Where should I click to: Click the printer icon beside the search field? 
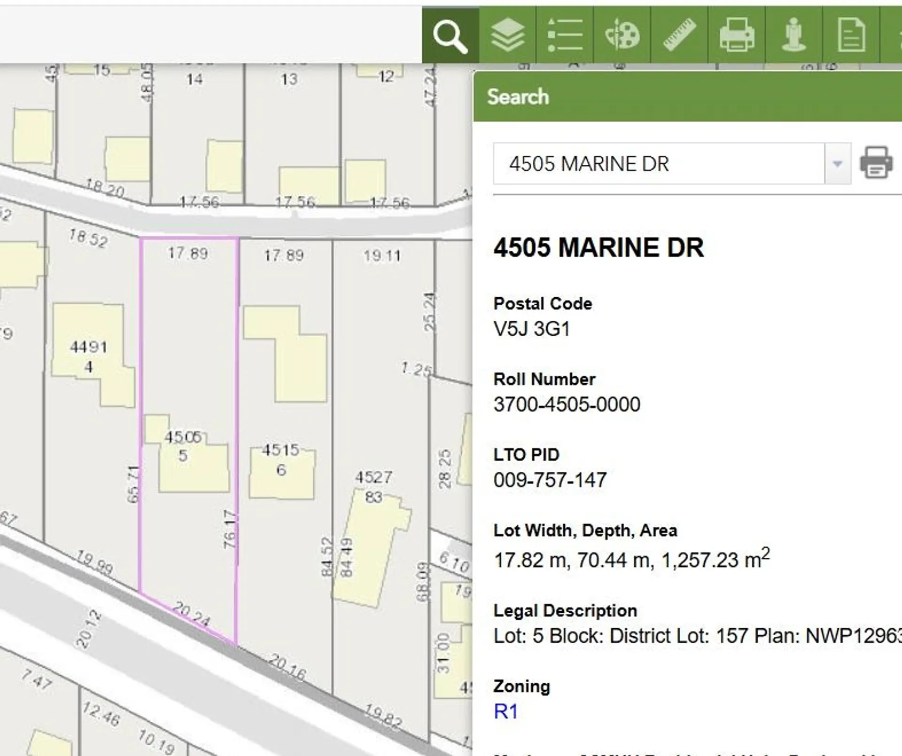(877, 163)
